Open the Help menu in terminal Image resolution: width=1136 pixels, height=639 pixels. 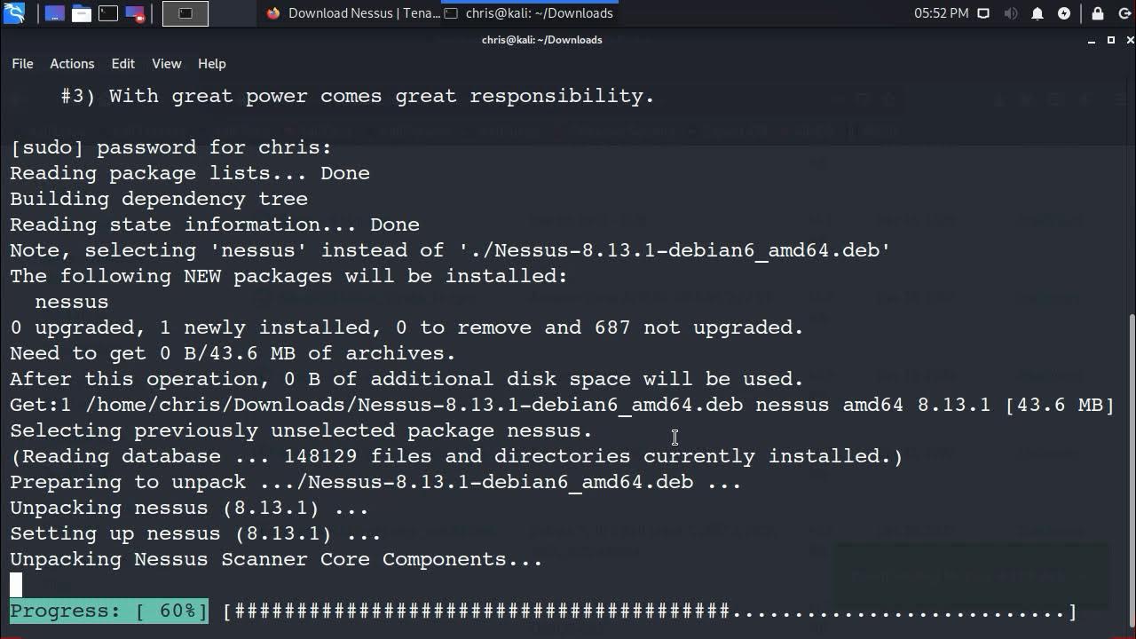click(211, 64)
